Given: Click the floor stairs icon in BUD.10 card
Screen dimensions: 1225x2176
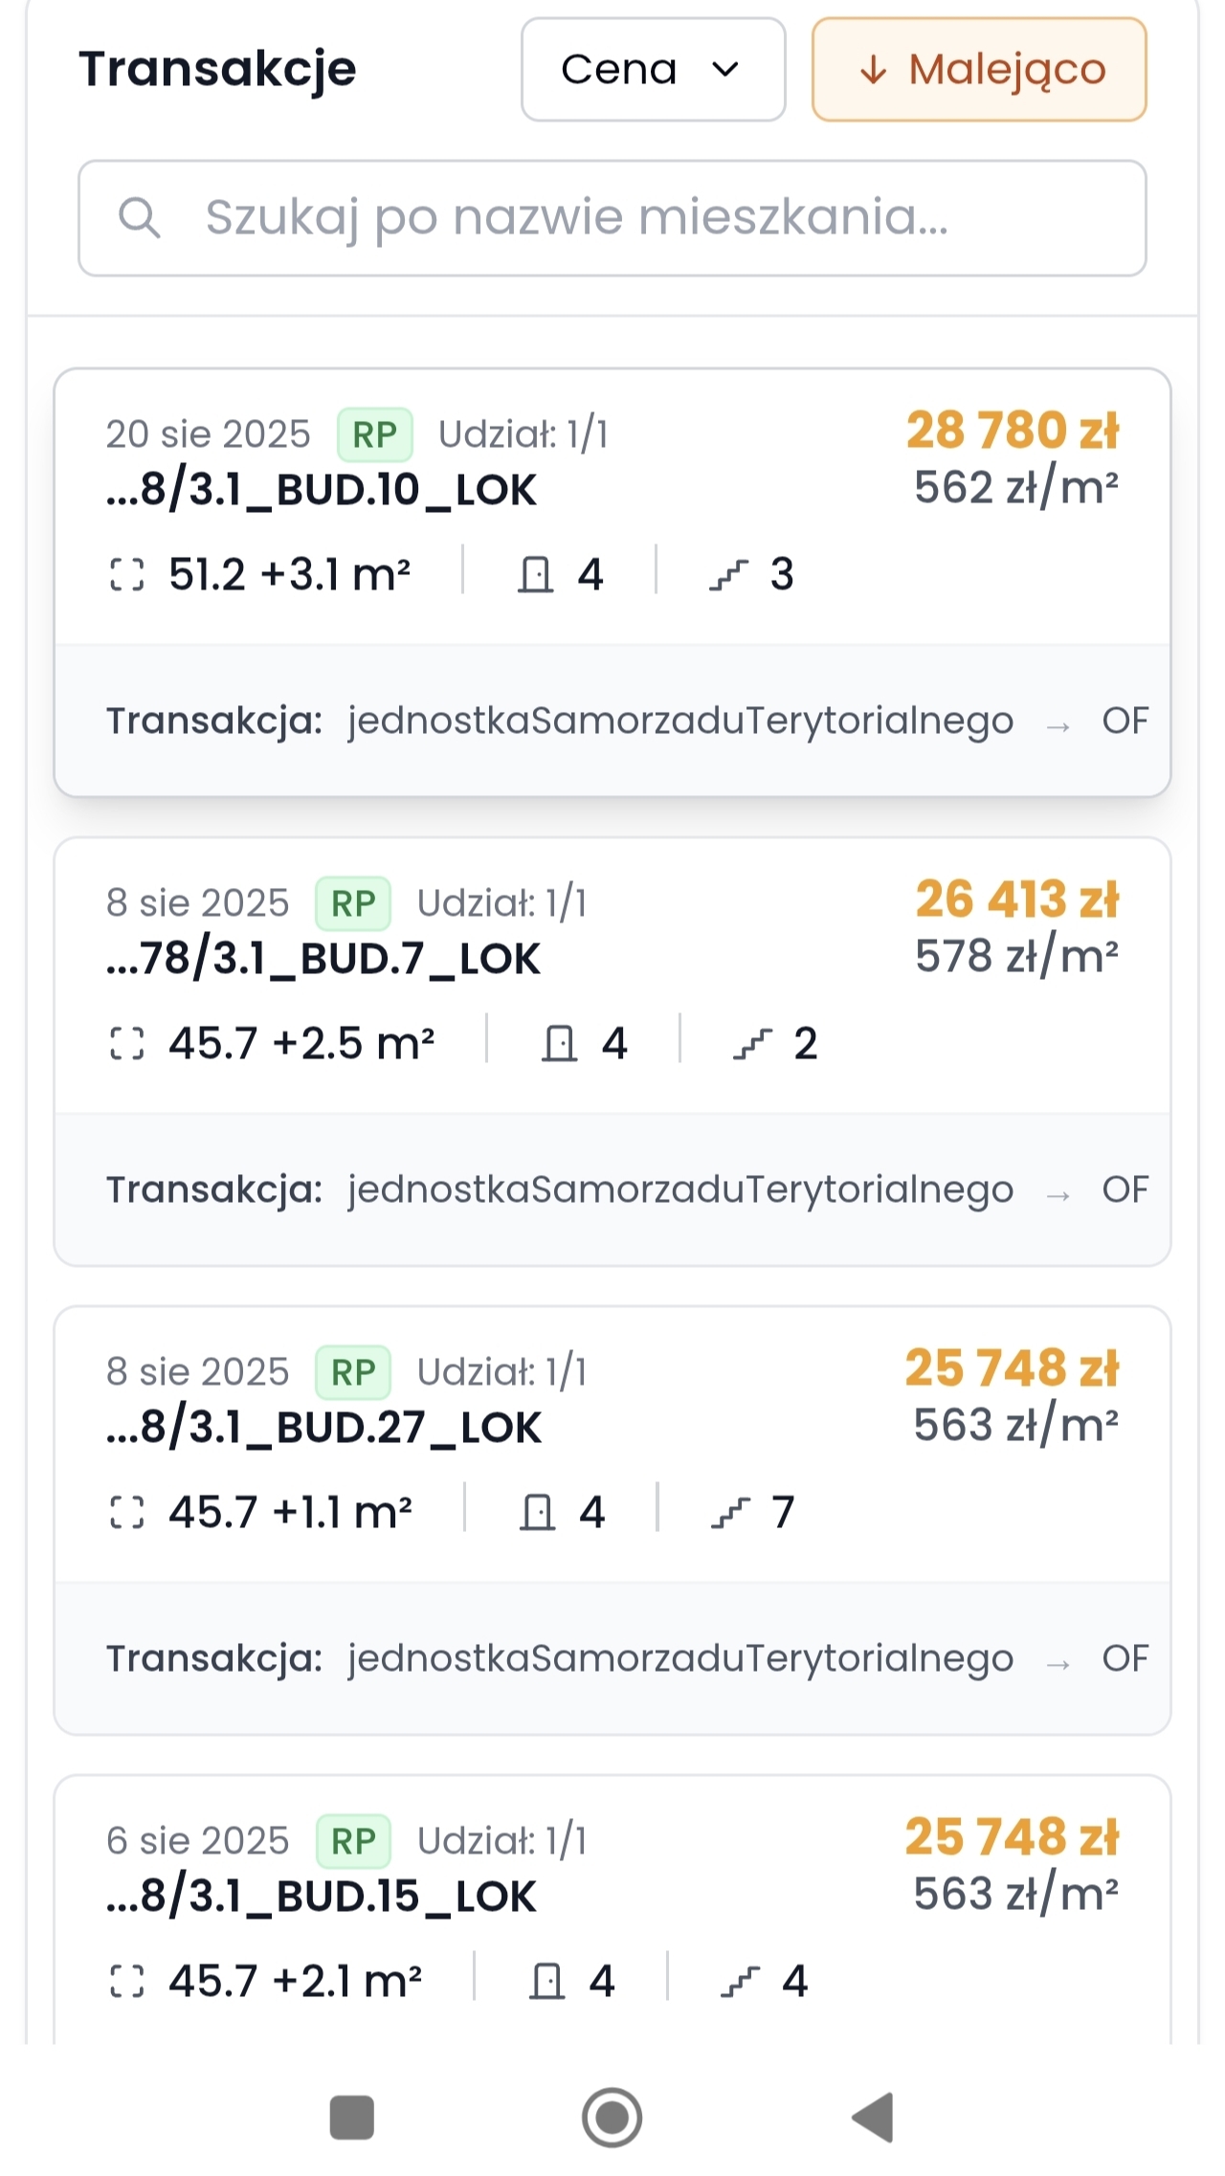Looking at the screenshot, I should [x=728, y=575].
